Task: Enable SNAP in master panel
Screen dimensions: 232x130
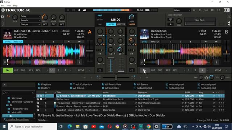Action: [x=100, y=15]
